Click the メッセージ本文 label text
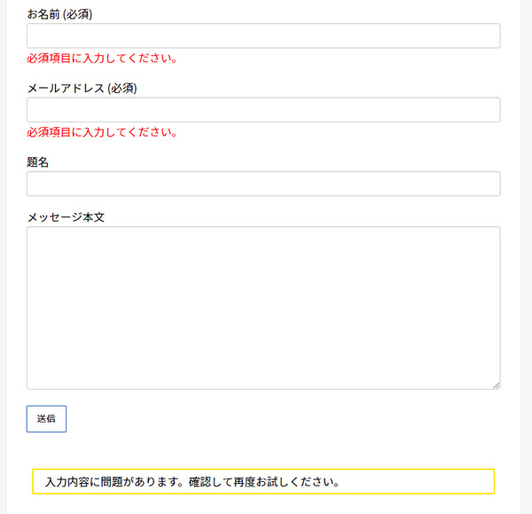This screenshot has height=514, width=532. tap(66, 217)
